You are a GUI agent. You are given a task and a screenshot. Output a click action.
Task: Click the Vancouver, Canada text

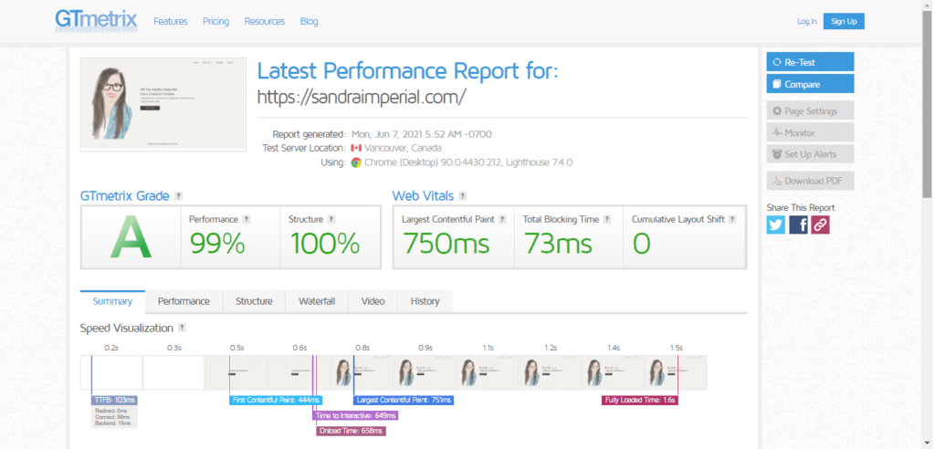point(403,148)
